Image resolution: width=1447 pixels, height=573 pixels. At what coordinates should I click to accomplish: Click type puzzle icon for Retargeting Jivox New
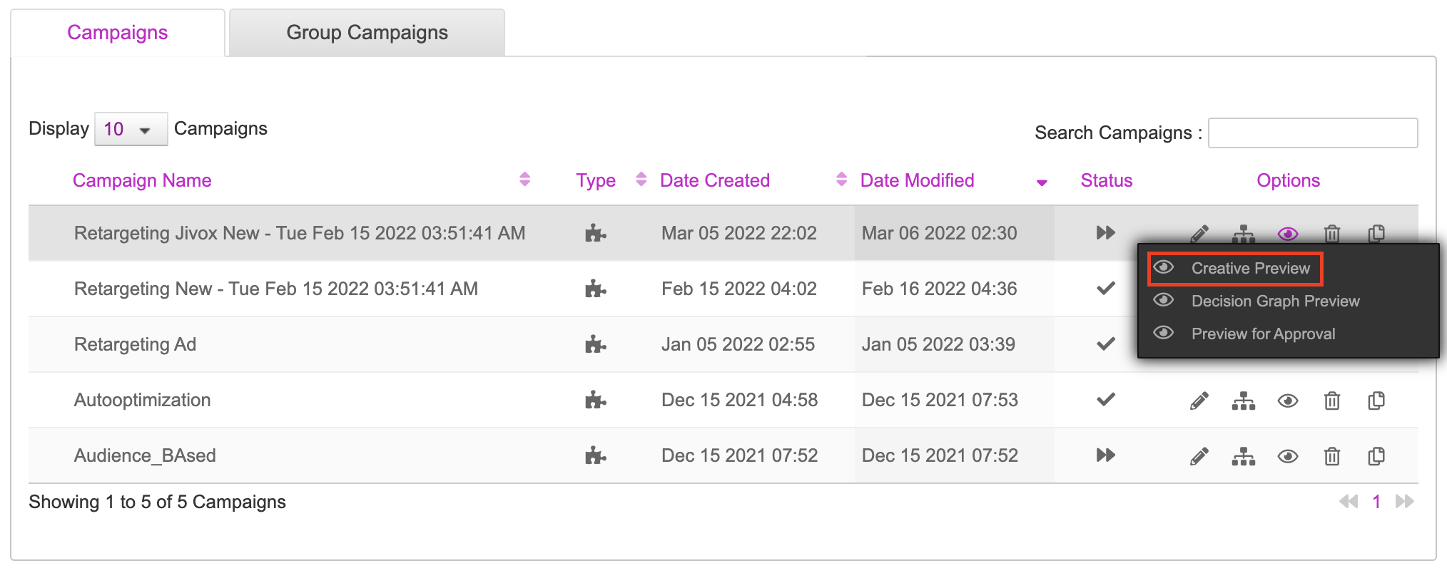[x=595, y=233]
